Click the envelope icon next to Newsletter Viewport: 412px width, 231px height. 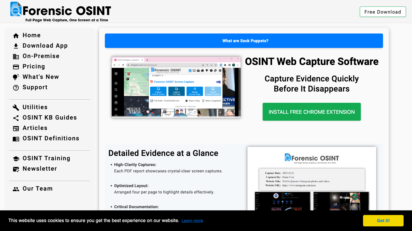[16, 169]
